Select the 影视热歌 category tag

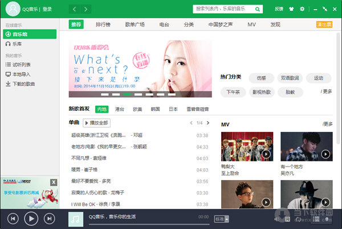[261, 92]
